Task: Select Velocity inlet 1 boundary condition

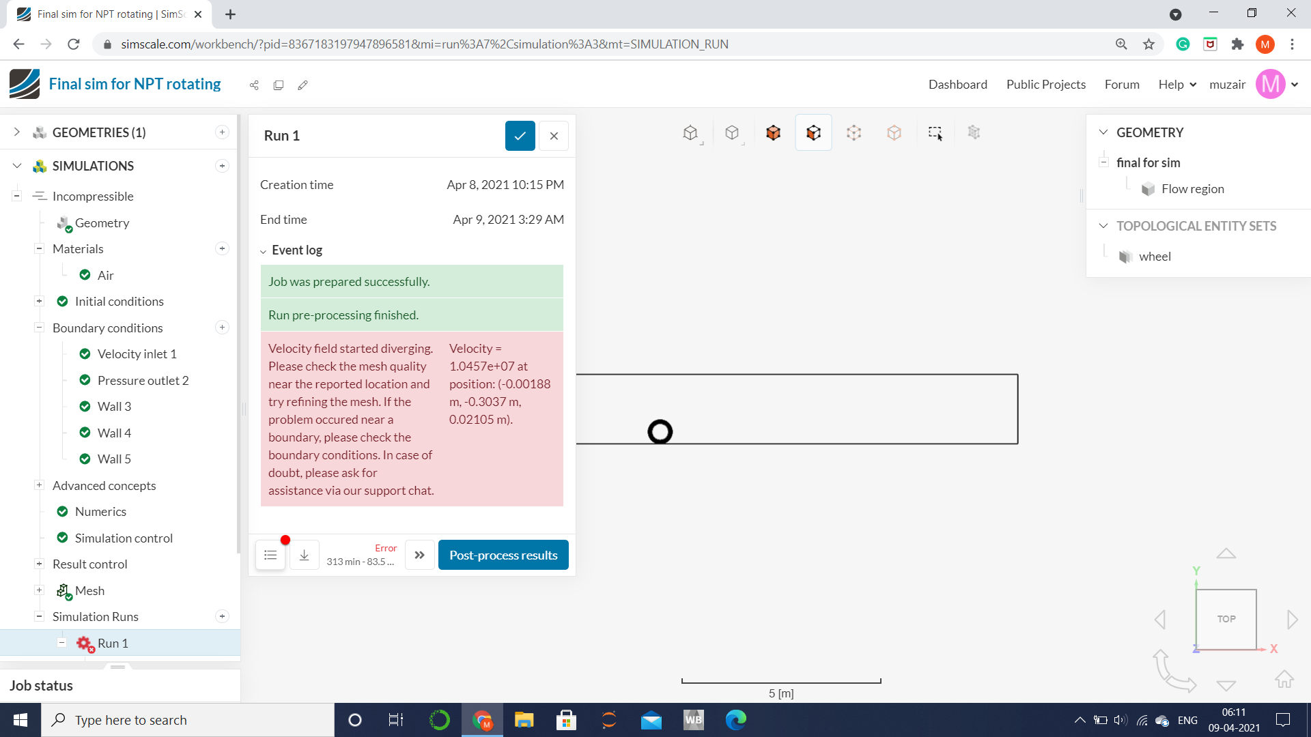Action: coord(137,354)
